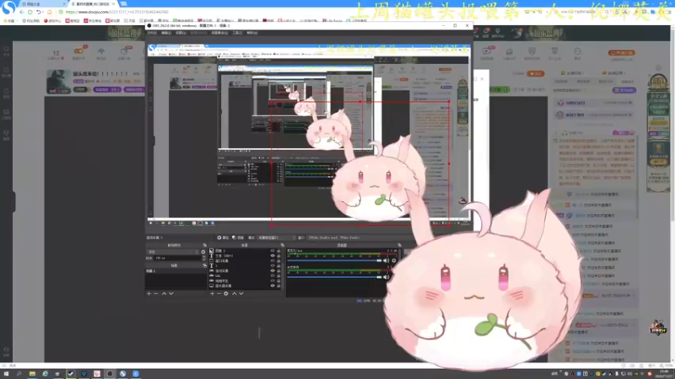Toggle lock on 显示器采集 source
This screenshot has width=675, height=379.
[278, 286]
